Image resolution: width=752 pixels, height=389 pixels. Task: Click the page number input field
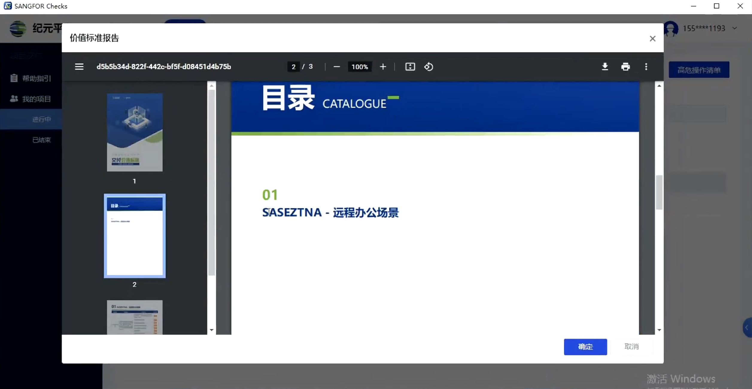(293, 66)
